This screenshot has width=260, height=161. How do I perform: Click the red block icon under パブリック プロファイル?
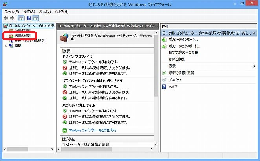[x=65, y=117]
